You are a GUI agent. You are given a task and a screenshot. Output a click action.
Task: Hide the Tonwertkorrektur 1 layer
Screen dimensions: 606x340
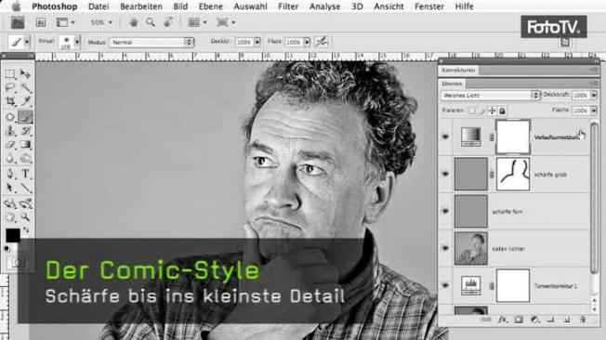445,286
